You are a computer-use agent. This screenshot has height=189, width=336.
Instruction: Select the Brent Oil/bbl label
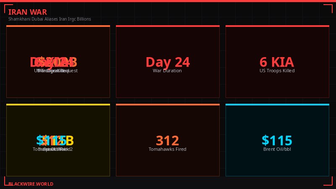click(x=277, y=149)
